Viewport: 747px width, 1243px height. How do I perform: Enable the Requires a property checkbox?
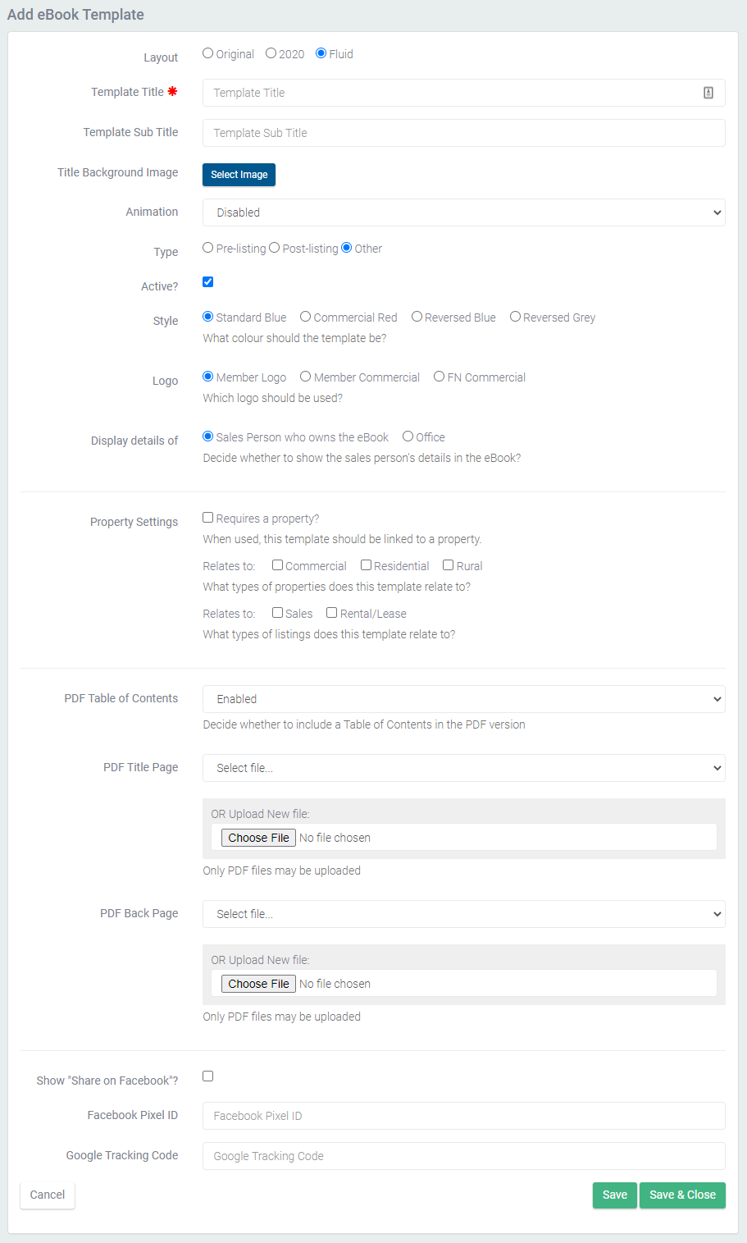click(x=208, y=518)
